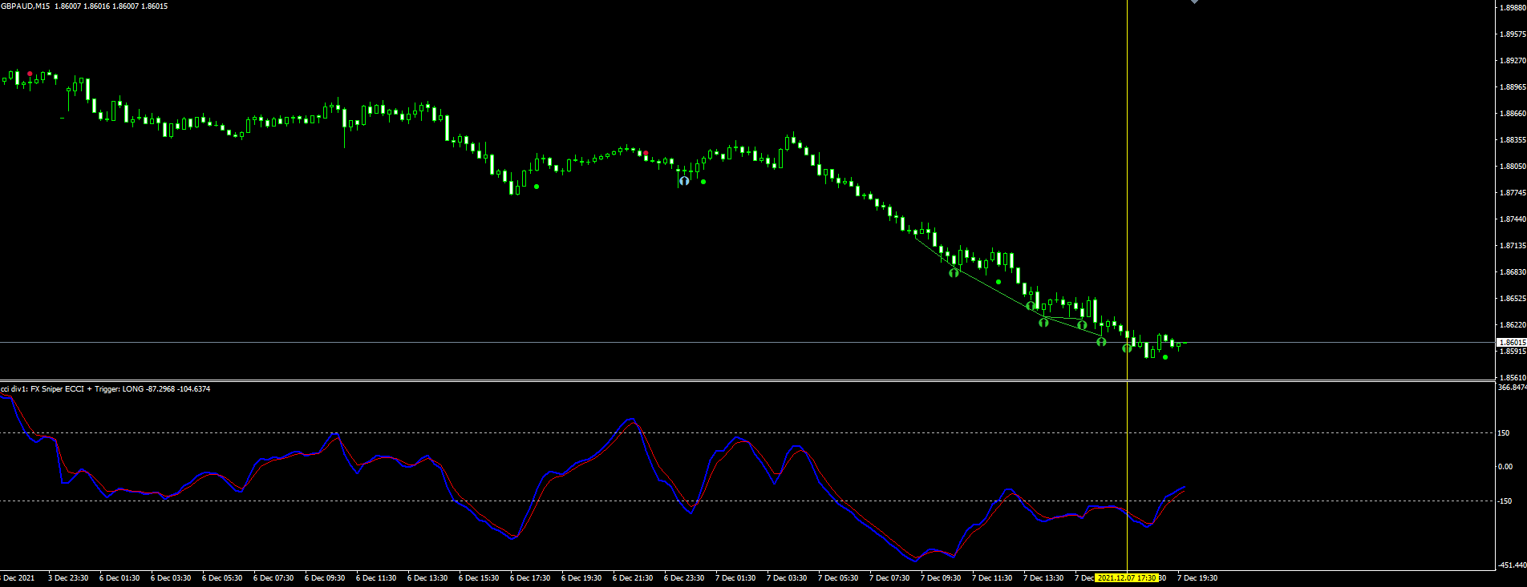Select the 150 level label on indicator scale

(x=1505, y=433)
